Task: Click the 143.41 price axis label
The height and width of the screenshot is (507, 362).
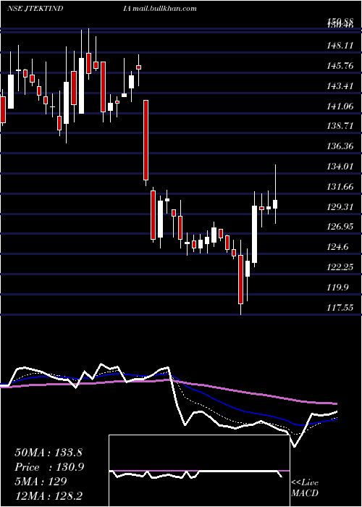Action: (x=340, y=86)
